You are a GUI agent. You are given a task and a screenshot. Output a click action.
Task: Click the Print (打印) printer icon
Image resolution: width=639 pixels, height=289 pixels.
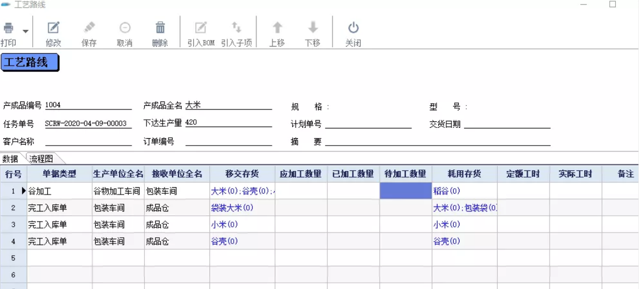(x=9, y=28)
